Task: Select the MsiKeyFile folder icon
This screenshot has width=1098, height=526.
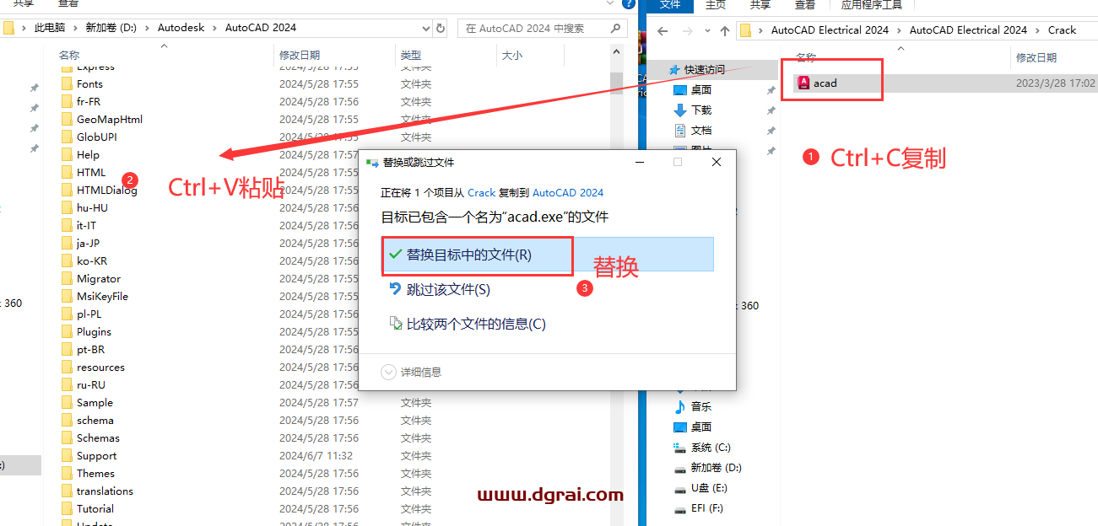Action: pyautogui.click(x=67, y=297)
